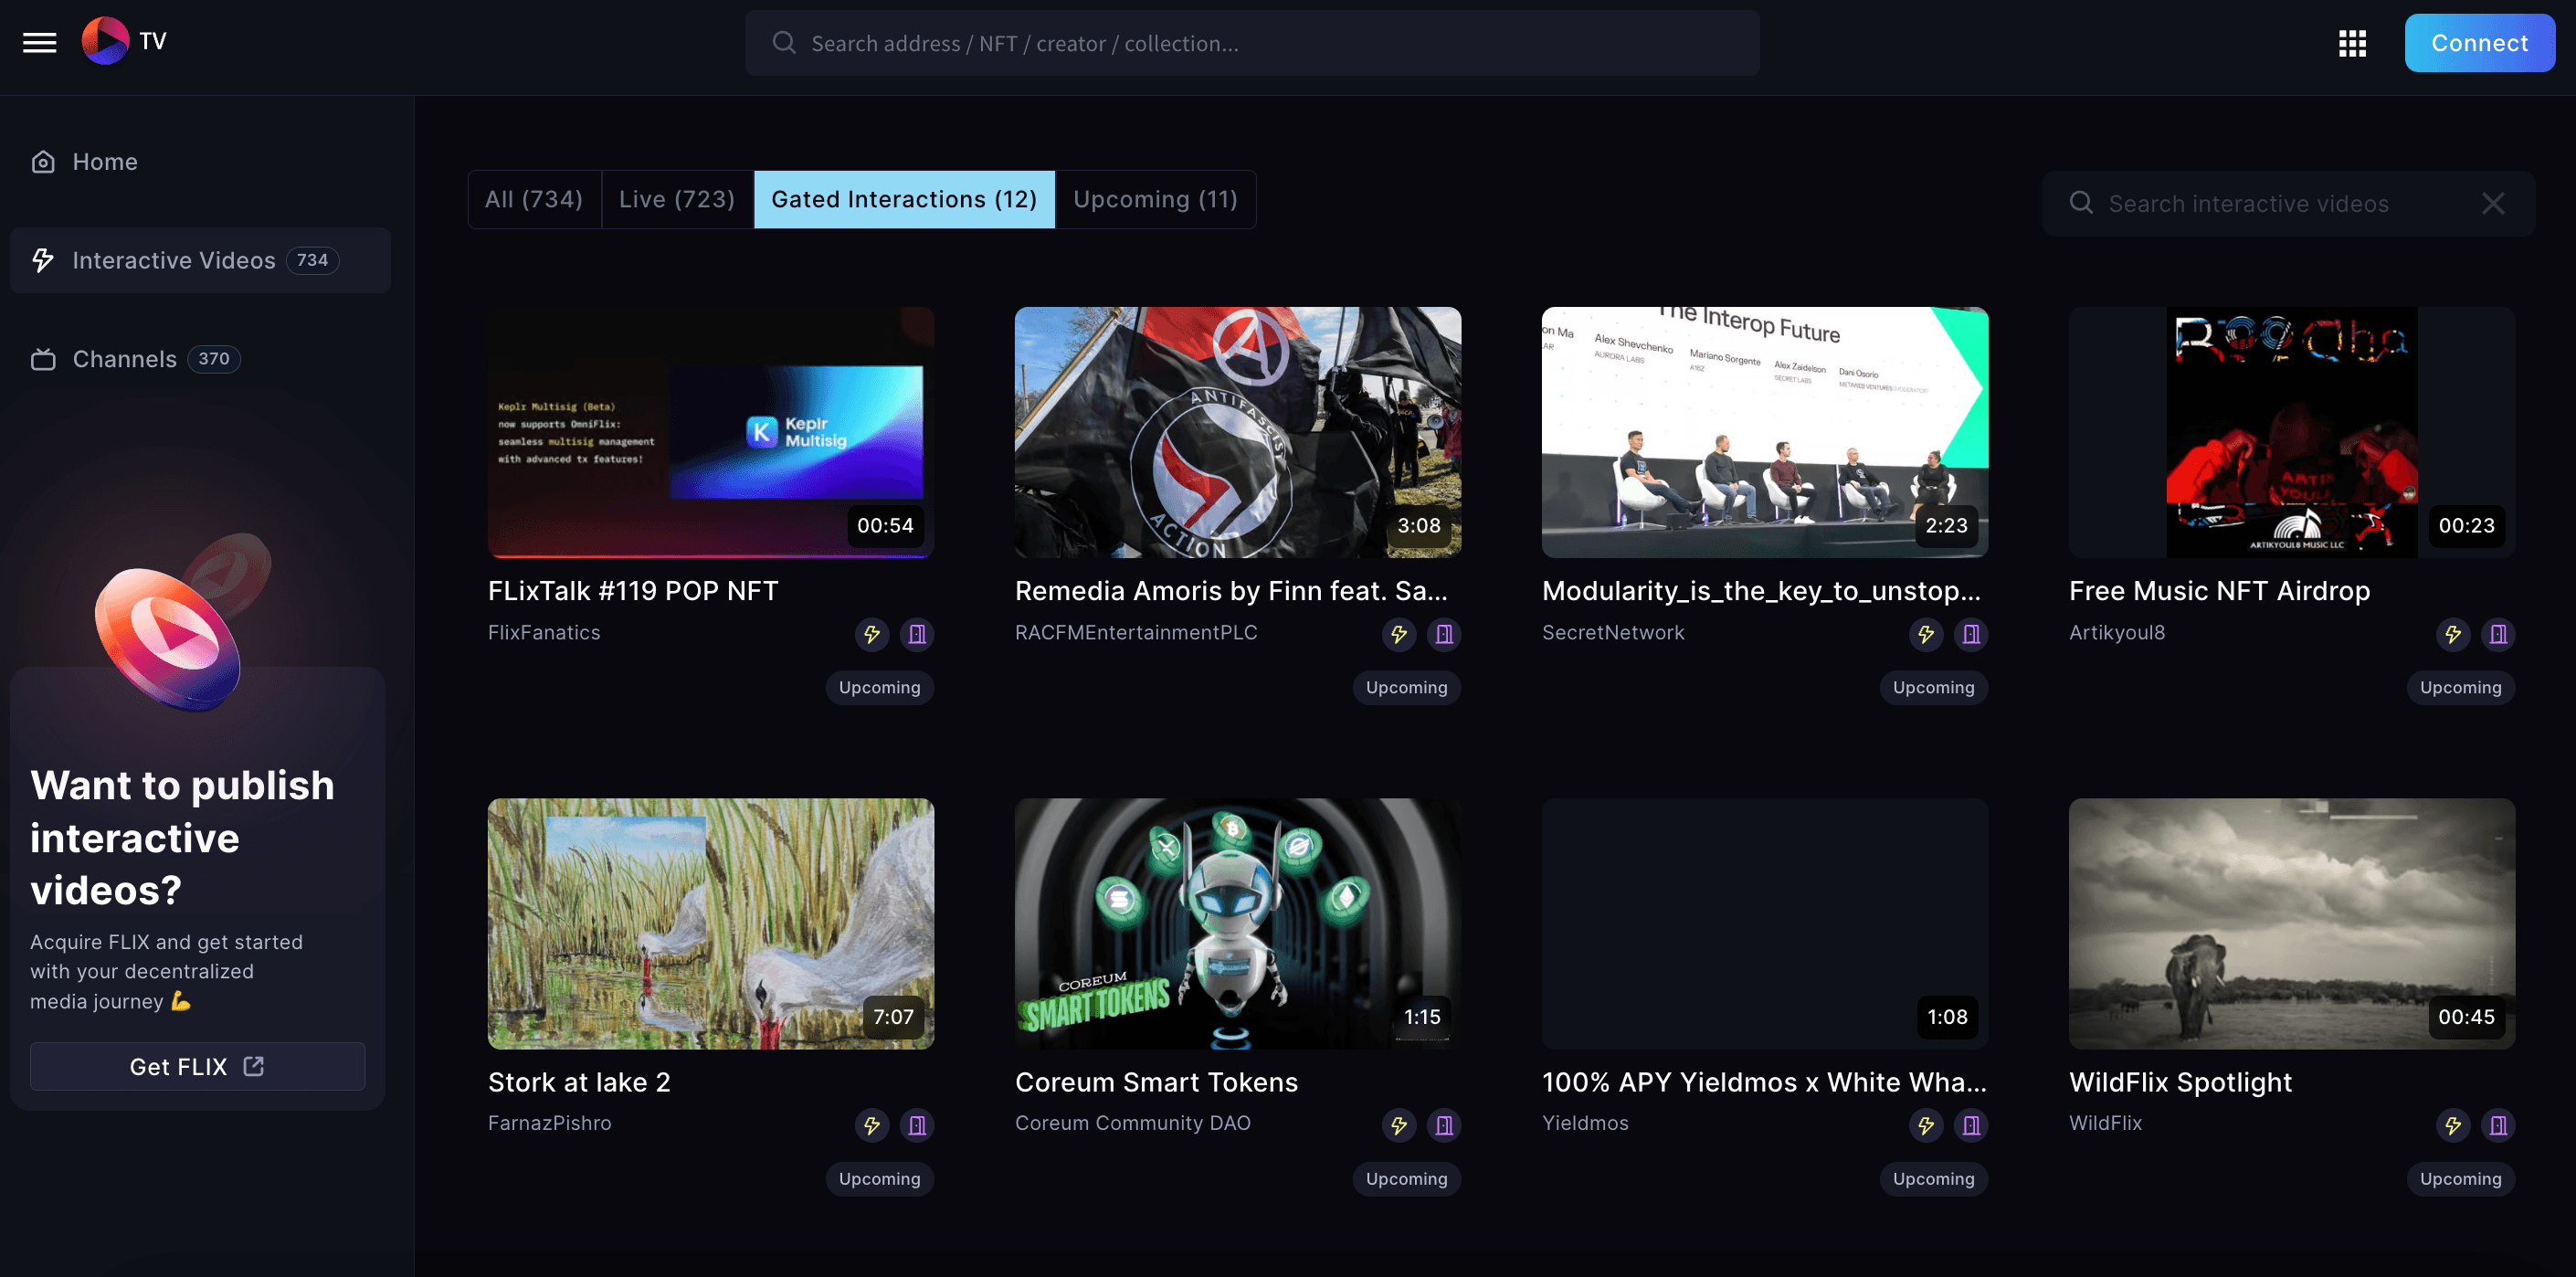
Task: Click the bookmark icon on 100% APY Yieldmos video
Action: 1969,1125
